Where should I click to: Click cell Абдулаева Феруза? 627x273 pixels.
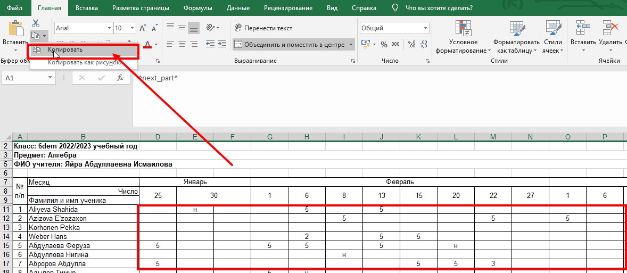pyautogui.click(x=83, y=245)
